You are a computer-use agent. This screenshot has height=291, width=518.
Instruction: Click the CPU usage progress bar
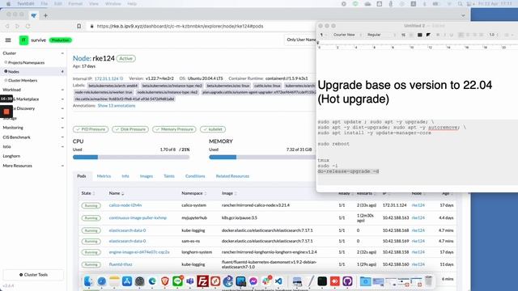[131, 157]
